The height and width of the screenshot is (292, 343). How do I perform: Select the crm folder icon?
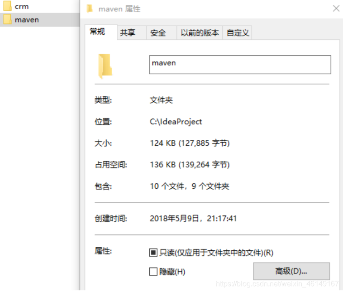[7, 6]
